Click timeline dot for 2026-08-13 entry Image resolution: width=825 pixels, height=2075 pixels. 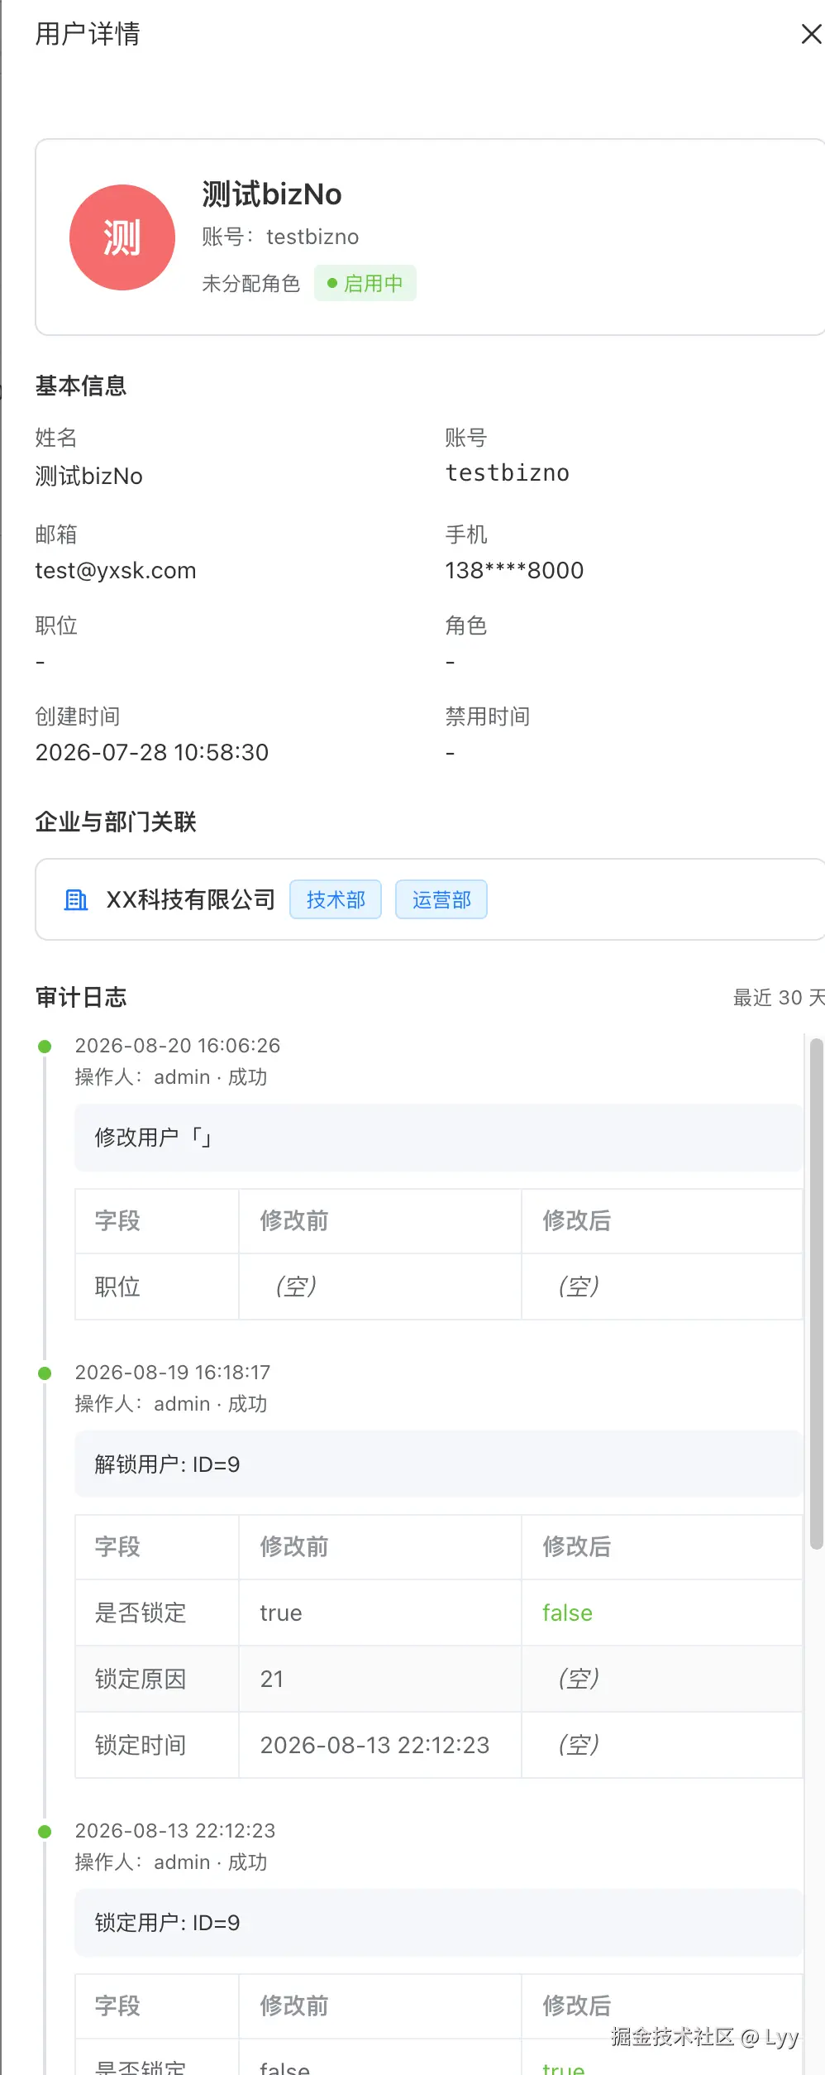(x=45, y=1832)
